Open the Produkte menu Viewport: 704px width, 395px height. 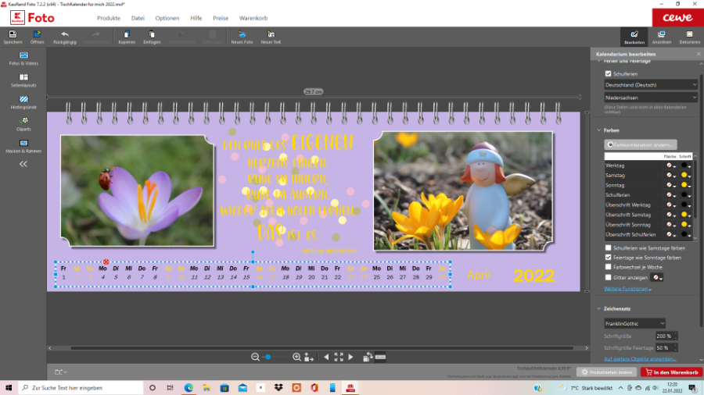pos(109,17)
